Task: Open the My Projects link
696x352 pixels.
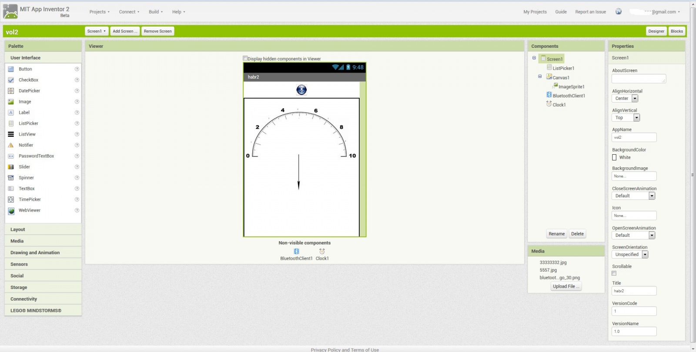Action: click(x=535, y=12)
